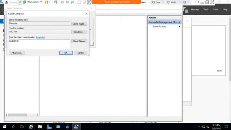Open the Help menu in Server Manager
This screenshot has height=130, width=231.
[225, 9]
